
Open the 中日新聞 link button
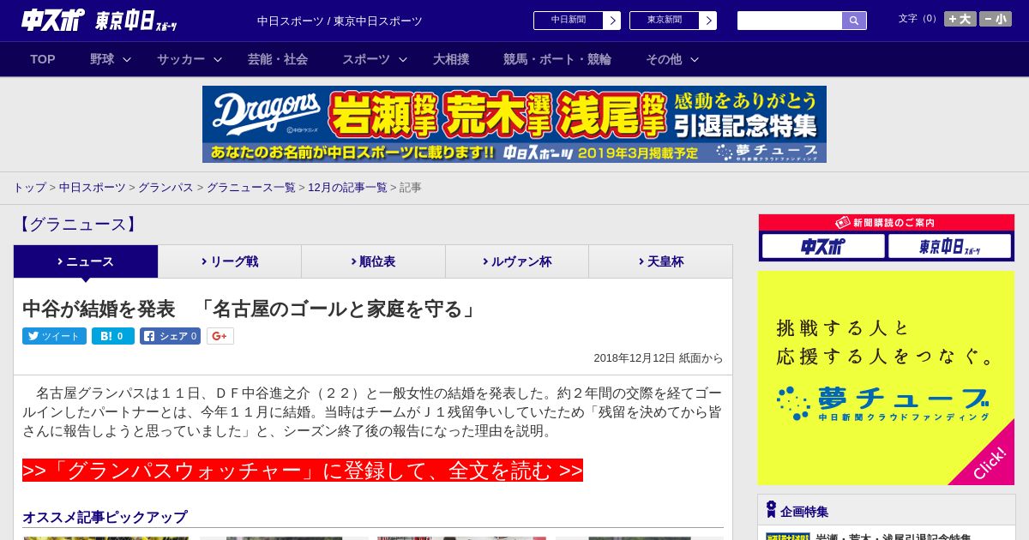[569, 21]
